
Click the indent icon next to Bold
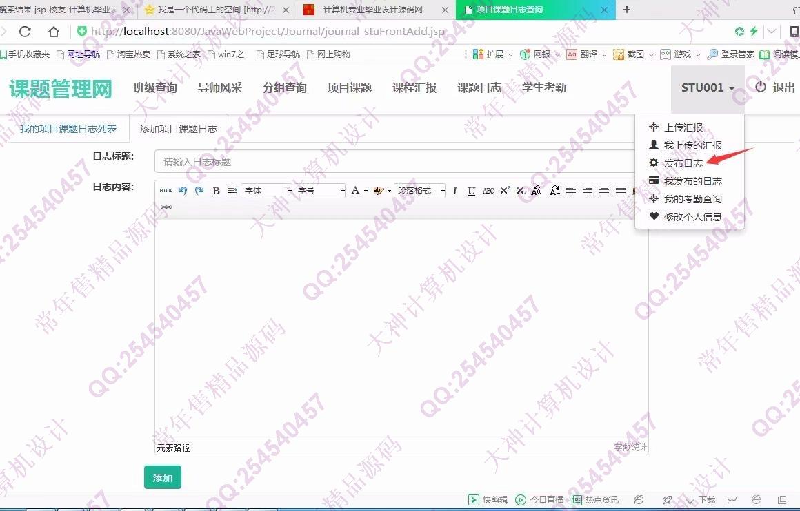(x=232, y=191)
